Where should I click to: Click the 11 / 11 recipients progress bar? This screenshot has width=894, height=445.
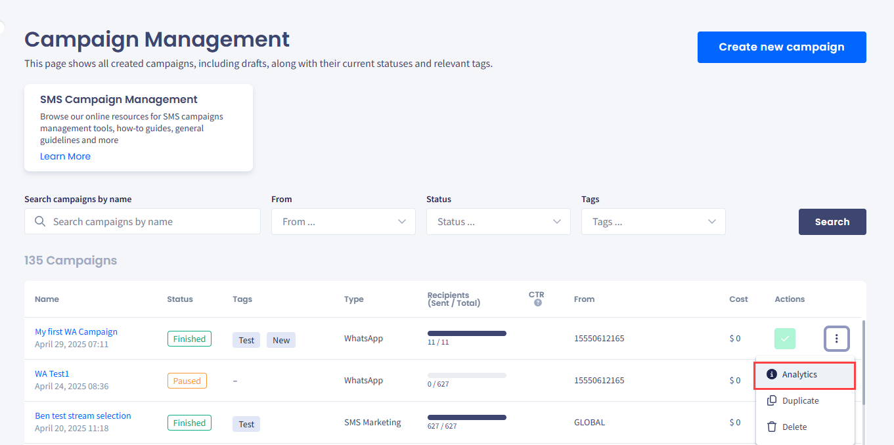pos(467,333)
